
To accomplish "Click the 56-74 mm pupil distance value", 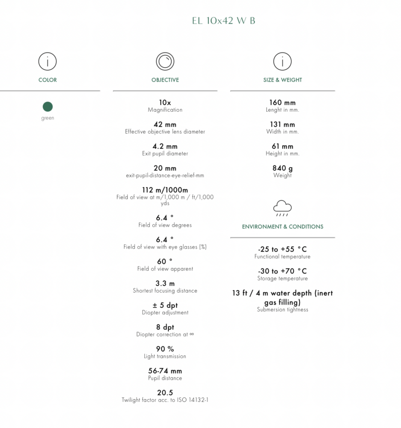I will pos(165,371).
